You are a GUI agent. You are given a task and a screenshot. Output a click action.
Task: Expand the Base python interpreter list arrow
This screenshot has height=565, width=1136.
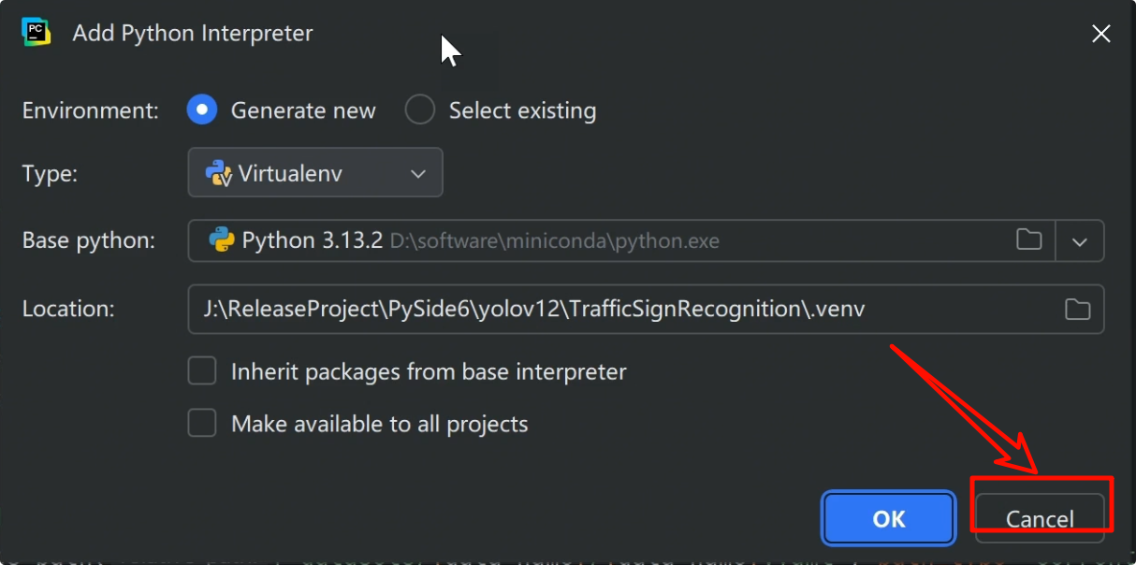click(1080, 241)
